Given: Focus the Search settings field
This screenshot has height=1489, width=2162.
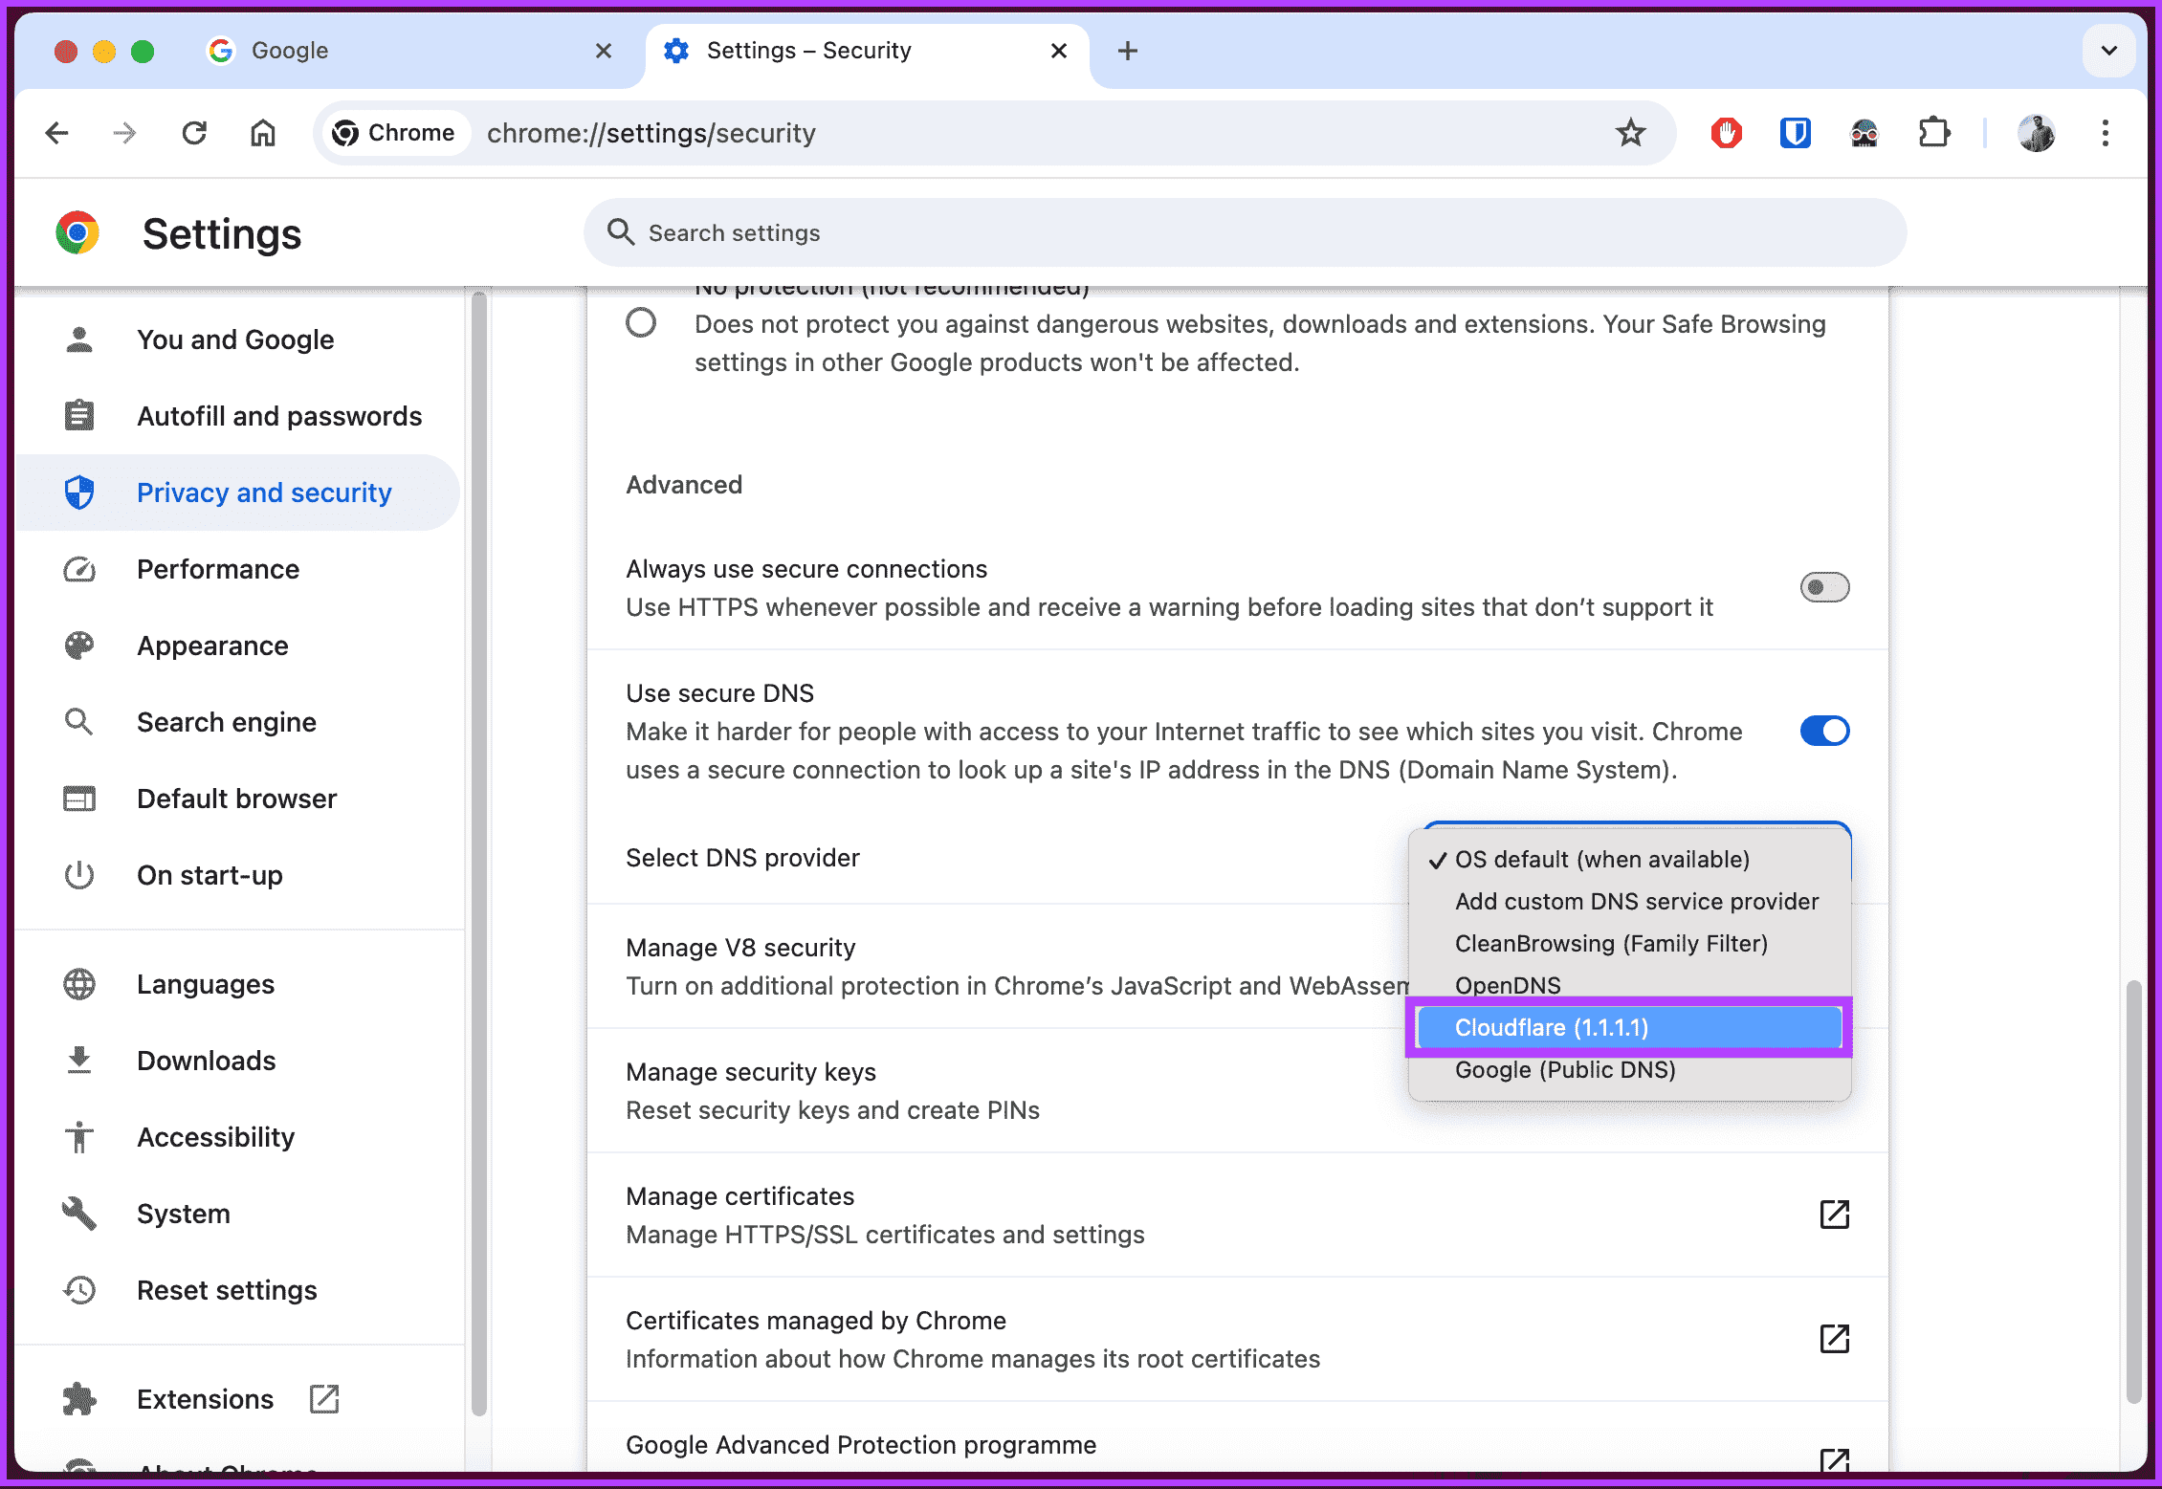Looking at the screenshot, I should coord(1245,232).
